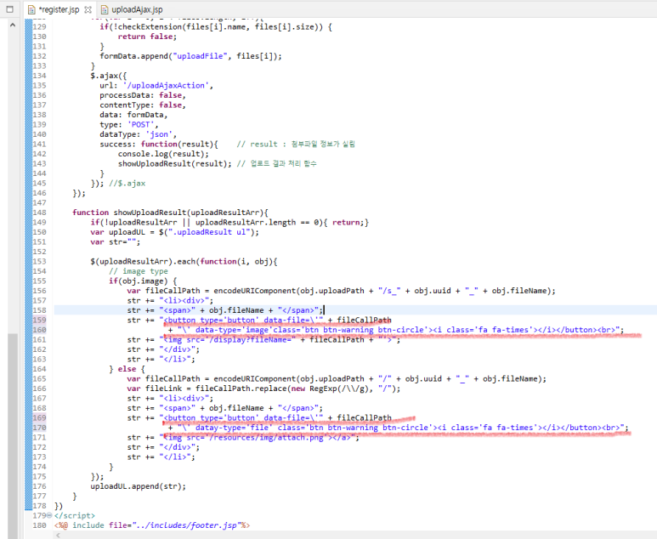Collapse the </script> fold marker at line 179

[49, 515]
